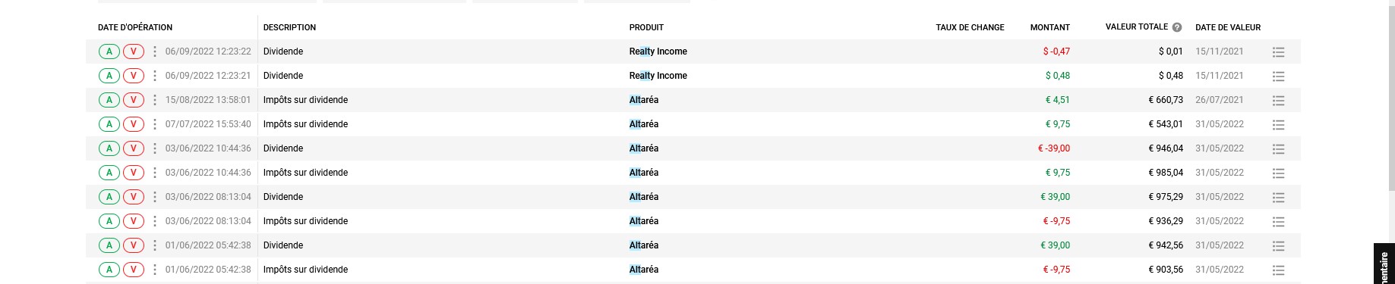
Task: Open the details list icon on the € 660,73 row
Action: [x=1278, y=101]
